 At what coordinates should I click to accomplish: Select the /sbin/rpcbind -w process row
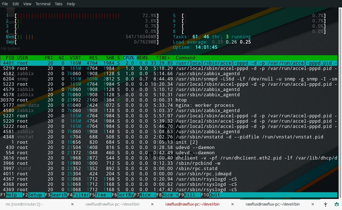click(x=169, y=163)
